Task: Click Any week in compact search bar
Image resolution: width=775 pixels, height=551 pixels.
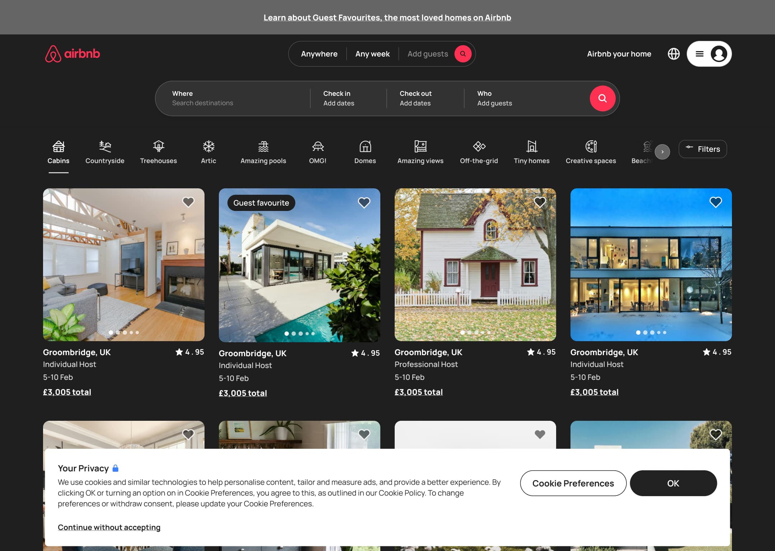Action: tap(372, 54)
